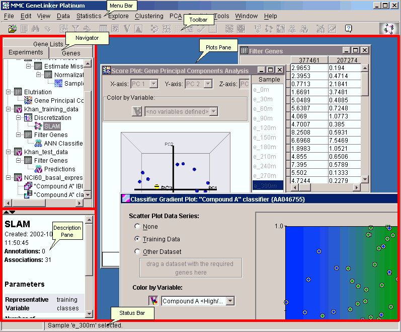Collapse the Elutriation tree node
The height and width of the screenshot is (332, 401).
tap(9, 92)
